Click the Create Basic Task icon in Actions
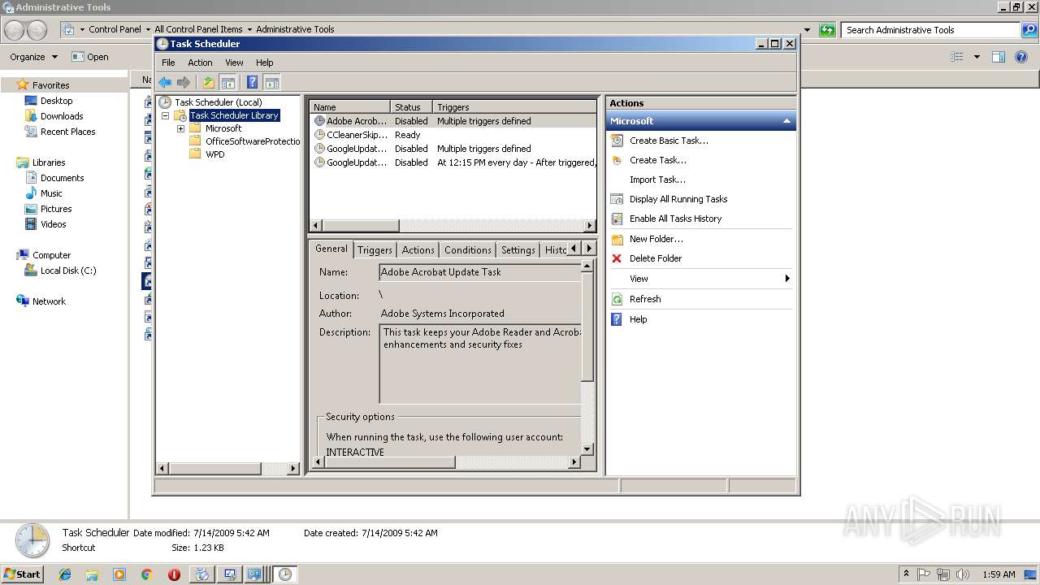 [x=617, y=141]
